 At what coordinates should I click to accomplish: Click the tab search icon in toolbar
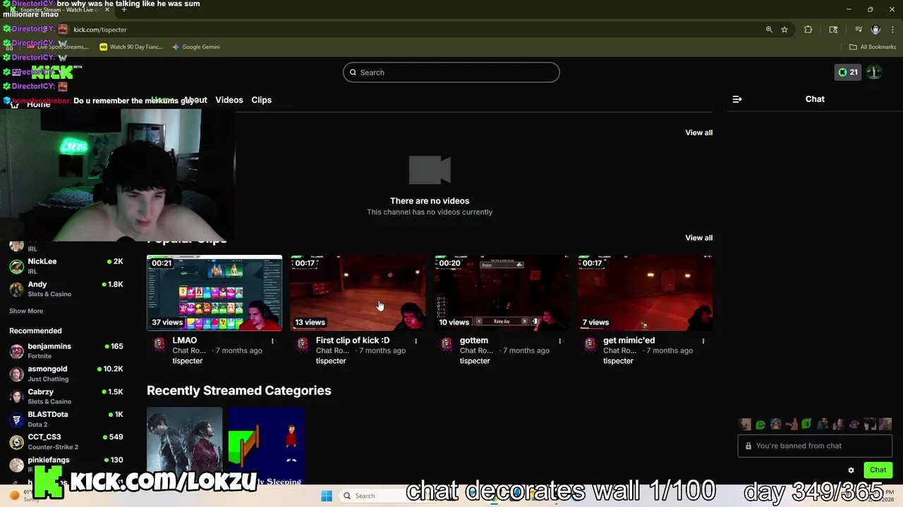tap(833, 30)
